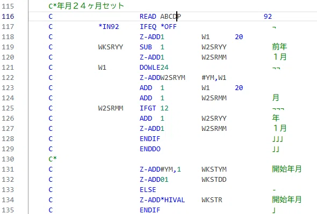Click Z-ADD*HIVAL on line 134
This screenshot has height=214, width=317.
pyautogui.click(x=162, y=200)
